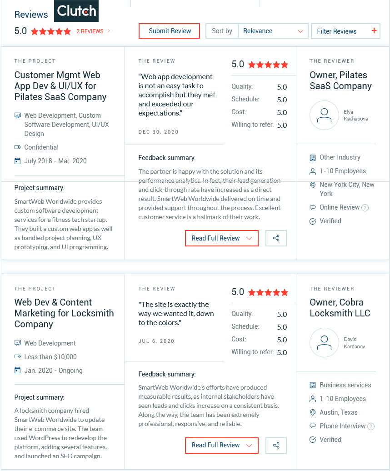The width and height of the screenshot is (390, 471).
Task: Click share icon for Locksmith review
Action: coord(276,445)
